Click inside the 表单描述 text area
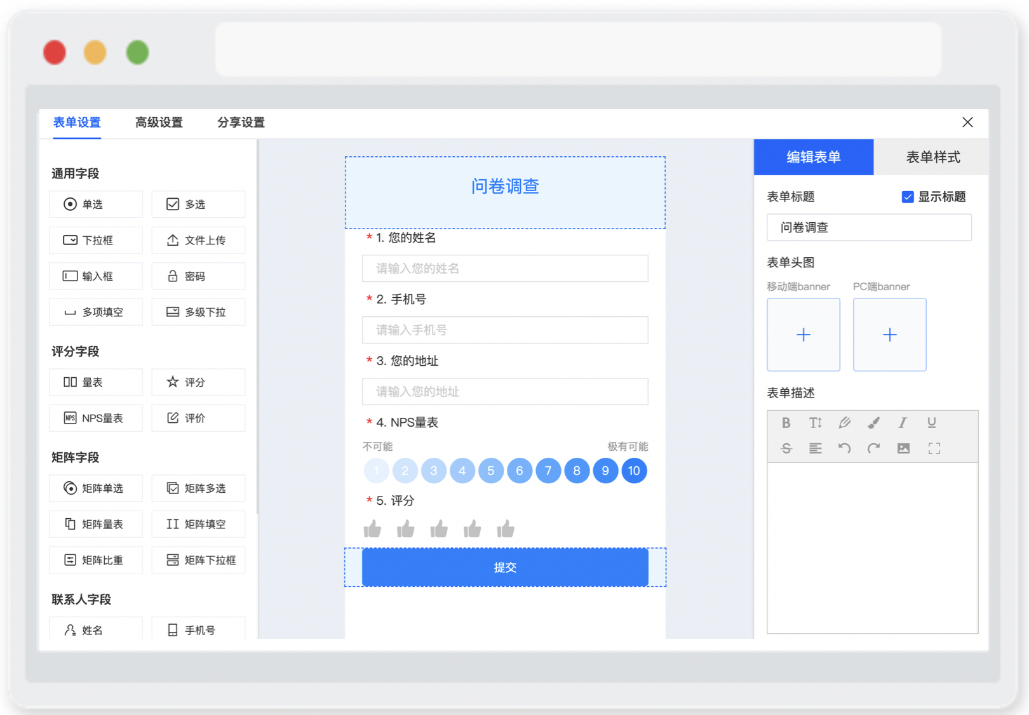Viewport: 1029px width, 715px height. [x=872, y=548]
